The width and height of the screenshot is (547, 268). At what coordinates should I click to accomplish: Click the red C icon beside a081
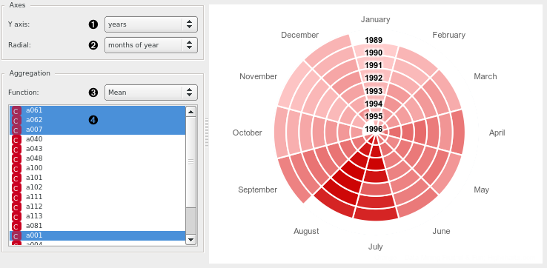point(16,227)
